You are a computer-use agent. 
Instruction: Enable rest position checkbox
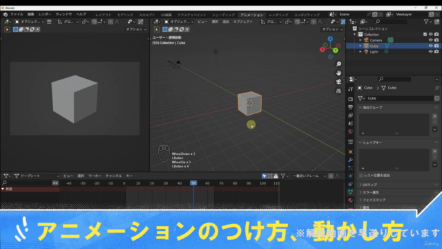pyautogui.click(x=361, y=175)
